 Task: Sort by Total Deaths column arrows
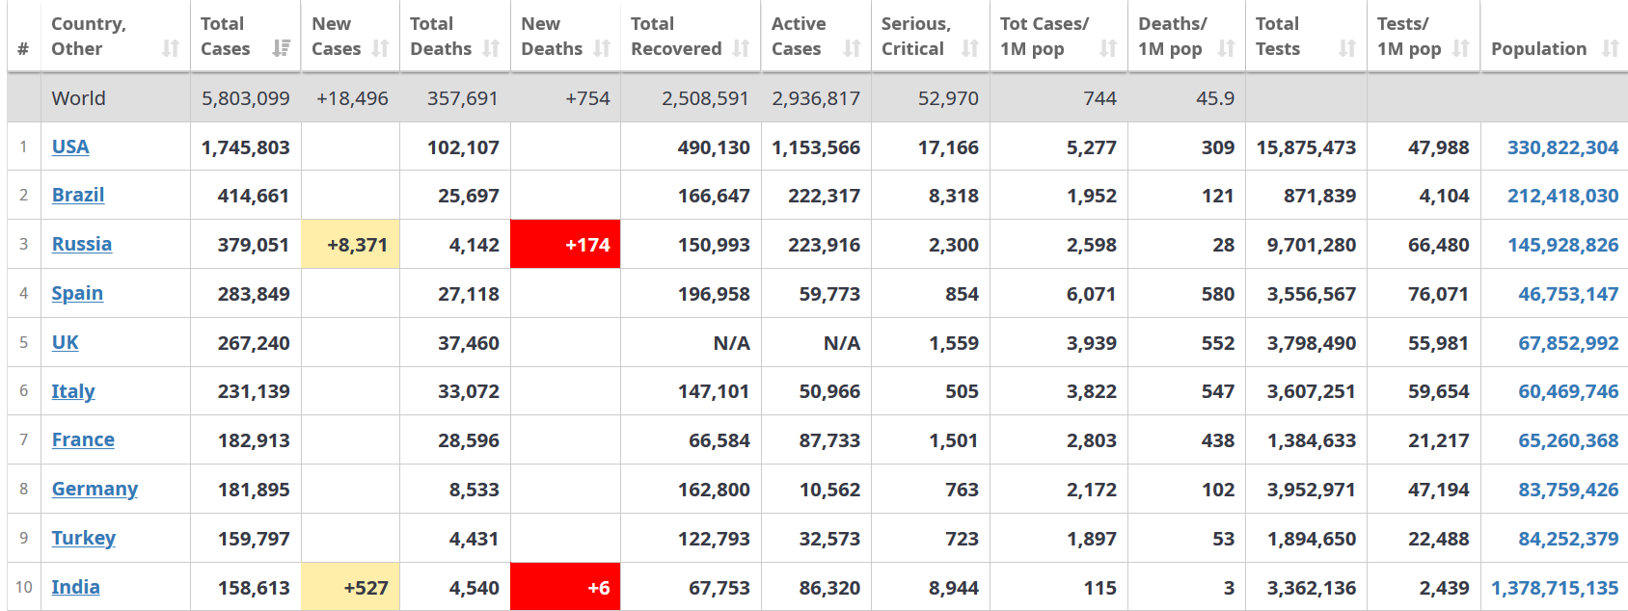[x=491, y=48]
